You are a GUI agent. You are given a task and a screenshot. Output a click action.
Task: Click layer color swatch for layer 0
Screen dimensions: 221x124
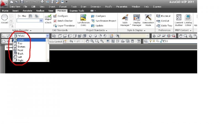point(164,41)
